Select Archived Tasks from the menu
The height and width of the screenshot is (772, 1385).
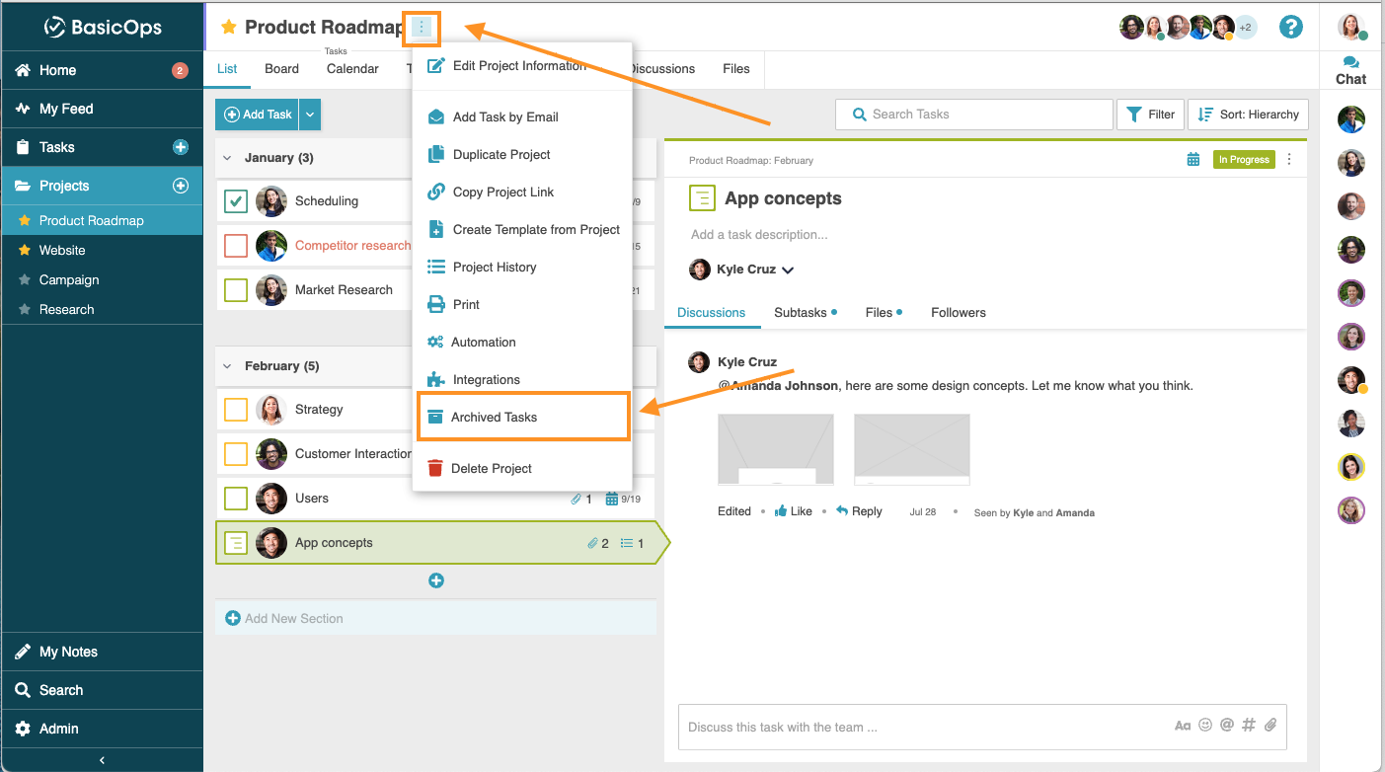[x=494, y=418]
